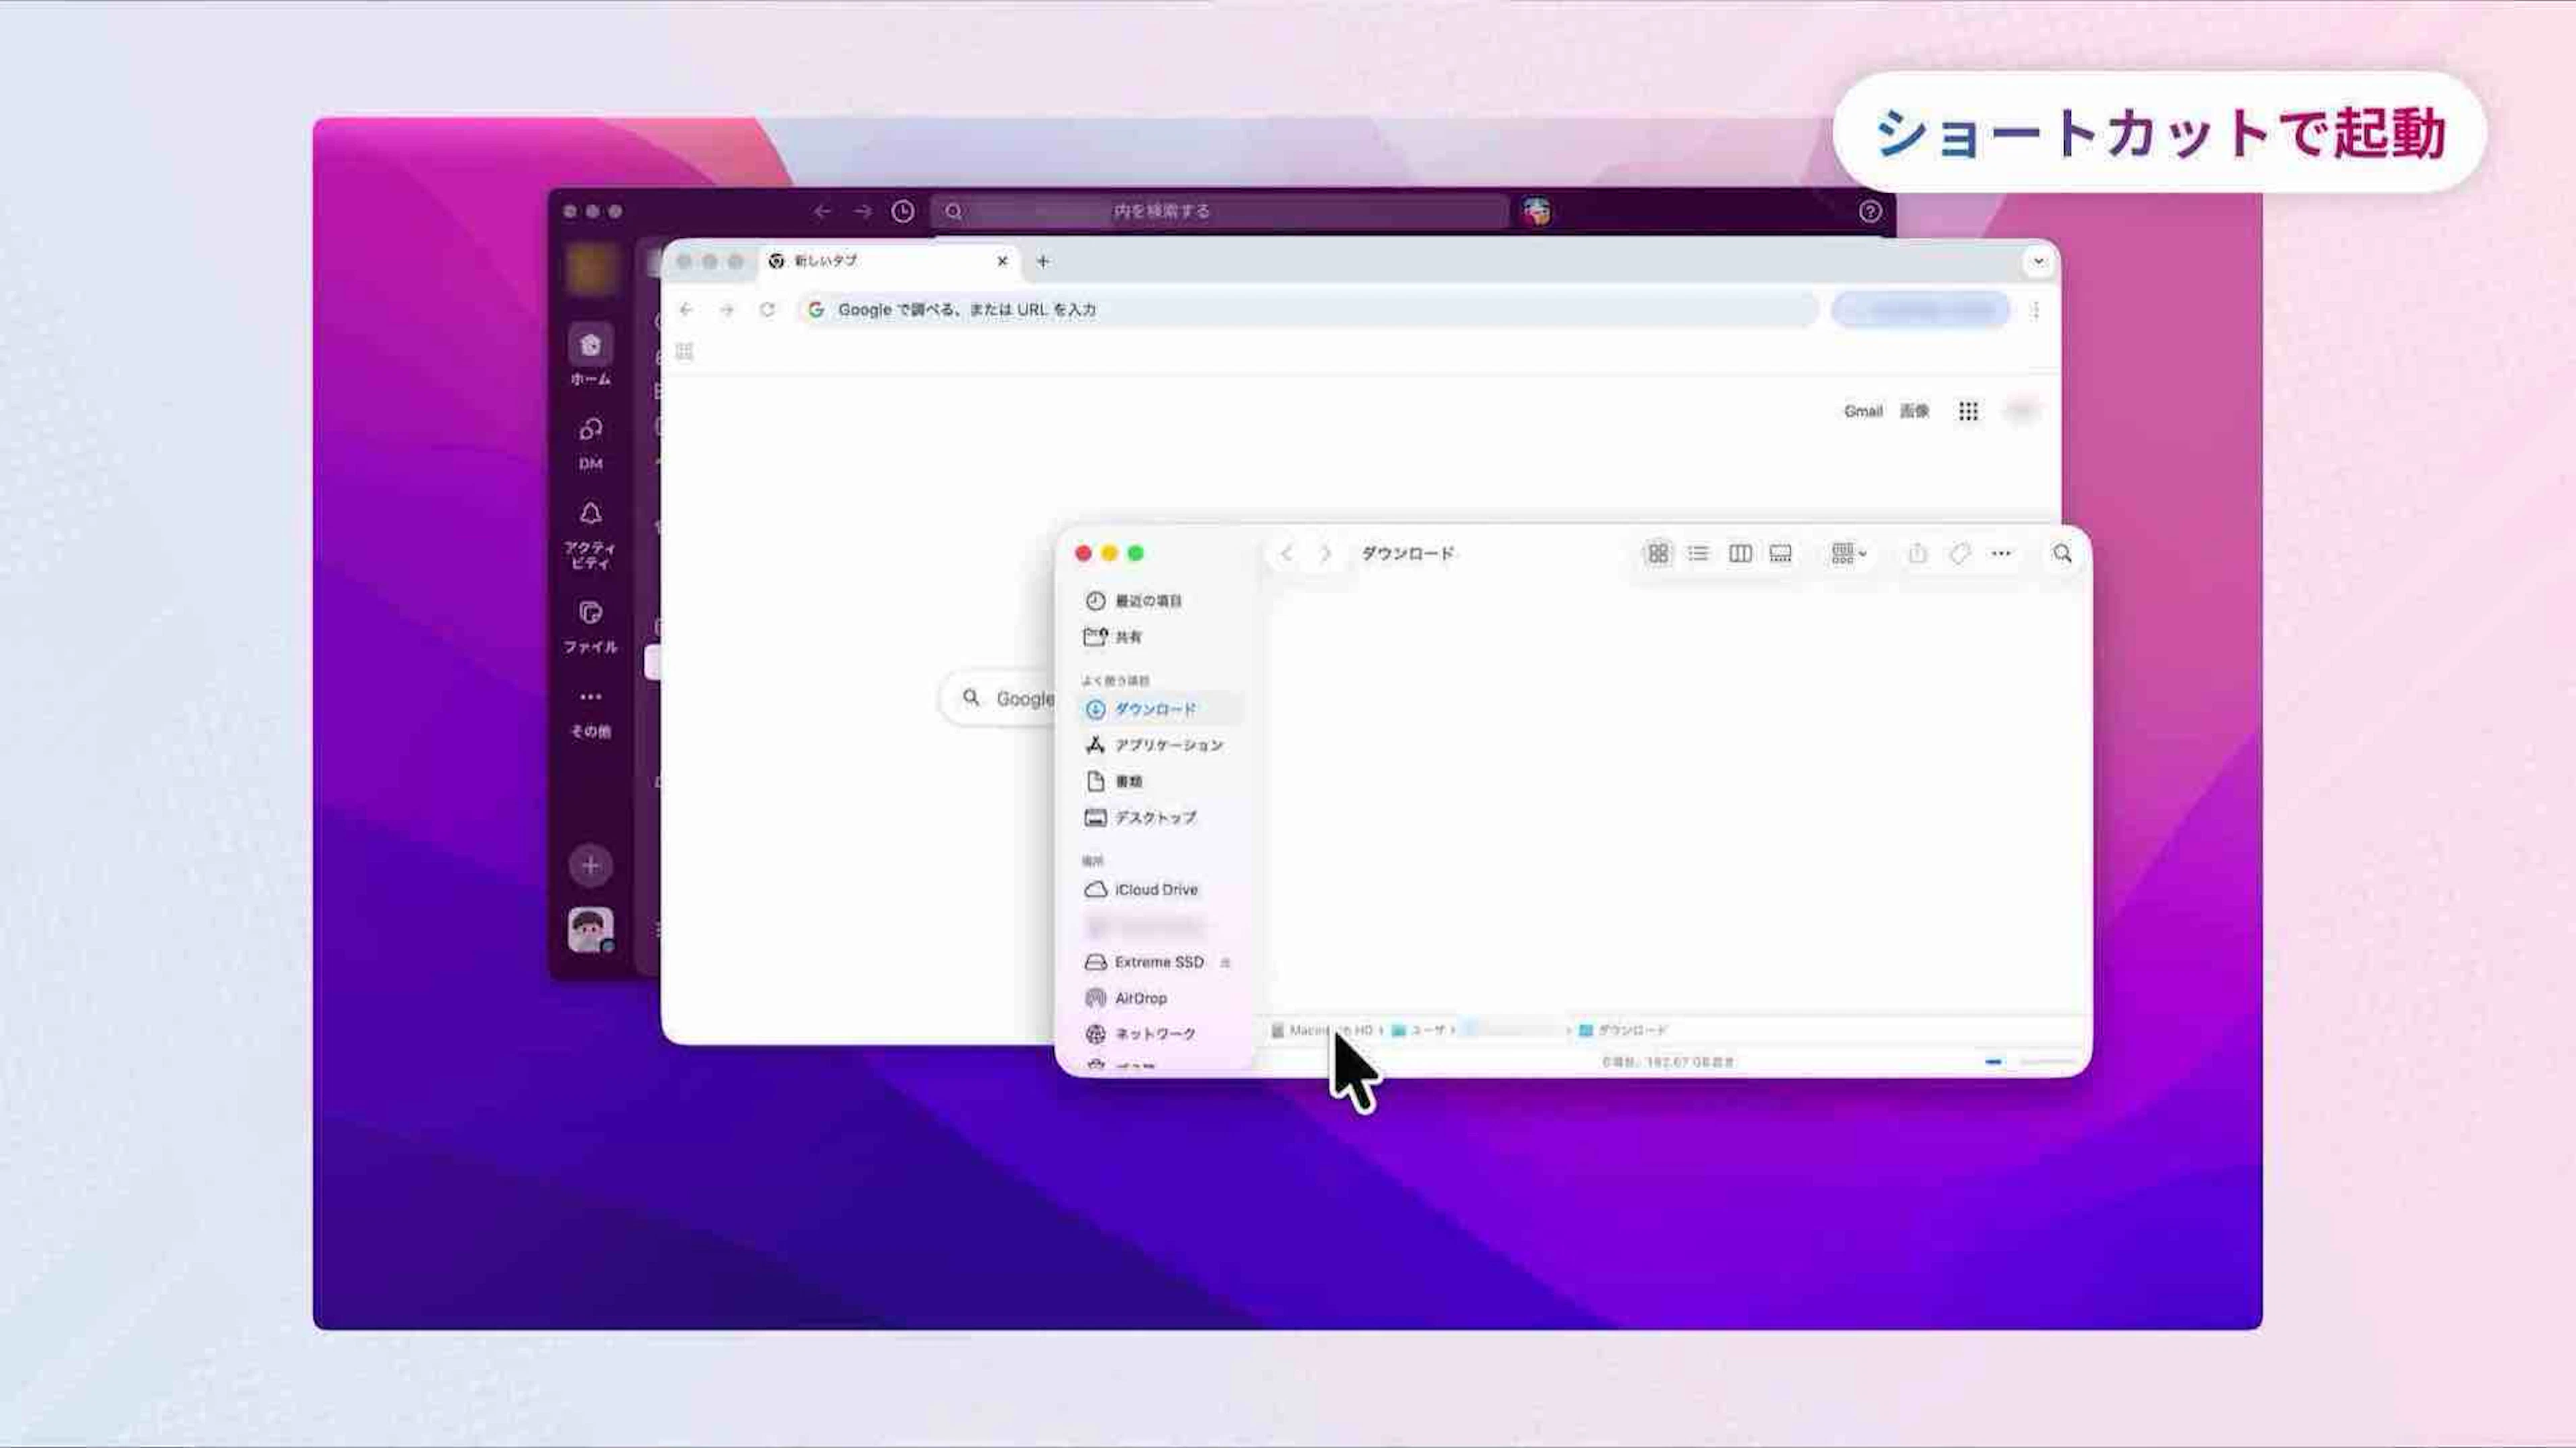This screenshot has height=1448, width=2576.
Task: Switch Finder to gallery view
Action: point(1780,553)
